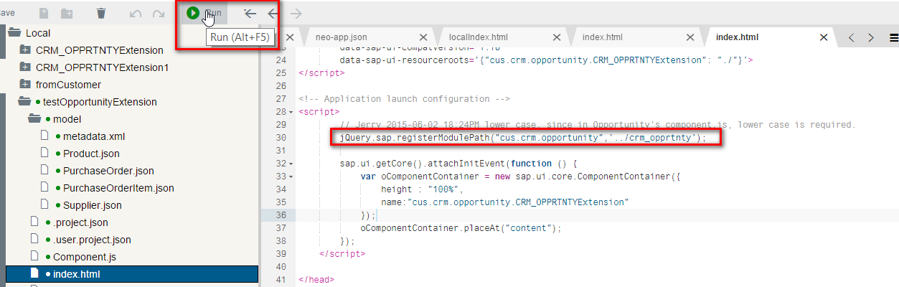Collapse the testOpportunityExtension folder
Viewport: 899px width, 287px height.
coord(25,102)
